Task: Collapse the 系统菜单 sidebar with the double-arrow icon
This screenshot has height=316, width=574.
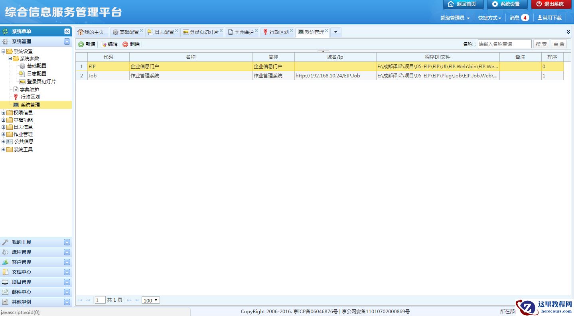Action: tap(67, 32)
